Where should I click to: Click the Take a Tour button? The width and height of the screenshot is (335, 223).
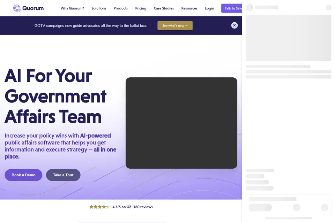(63, 175)
